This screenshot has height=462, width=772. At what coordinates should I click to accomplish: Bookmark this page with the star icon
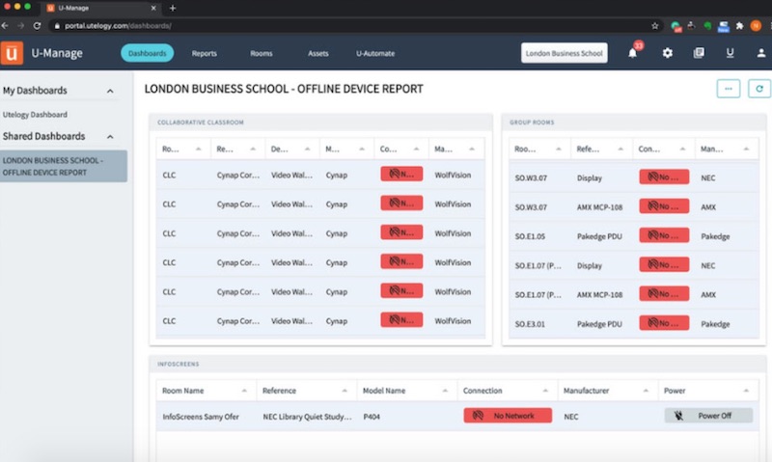tap(655, 25)
